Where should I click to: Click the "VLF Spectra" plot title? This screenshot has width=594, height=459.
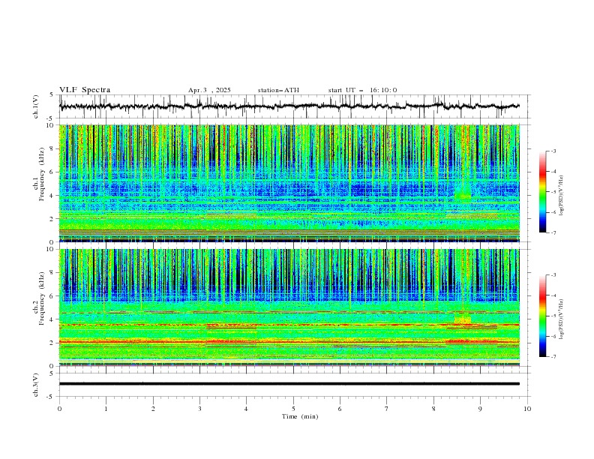(x=85, y=90)
